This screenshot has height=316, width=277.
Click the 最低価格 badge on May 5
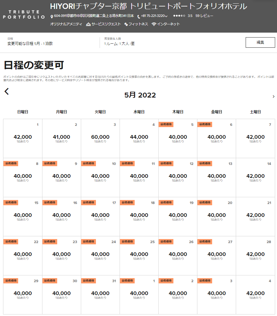(x=166, y=124)
